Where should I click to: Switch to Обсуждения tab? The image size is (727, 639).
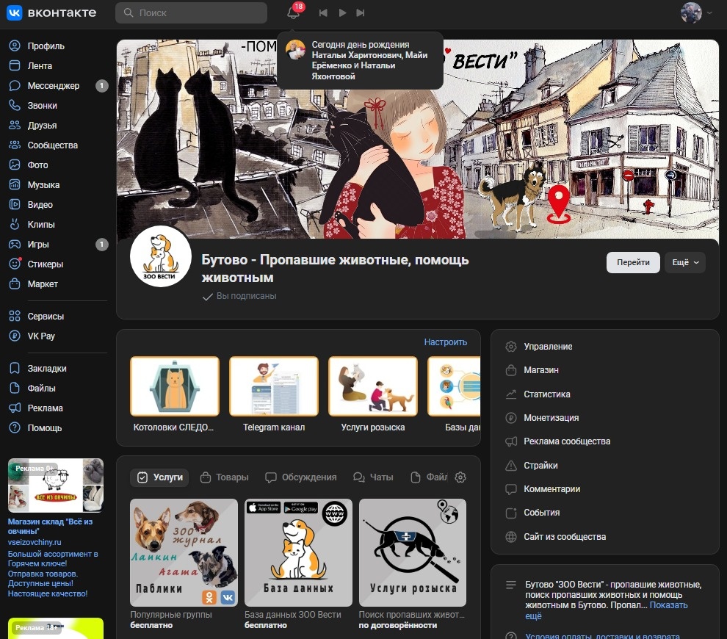(300, 477)
